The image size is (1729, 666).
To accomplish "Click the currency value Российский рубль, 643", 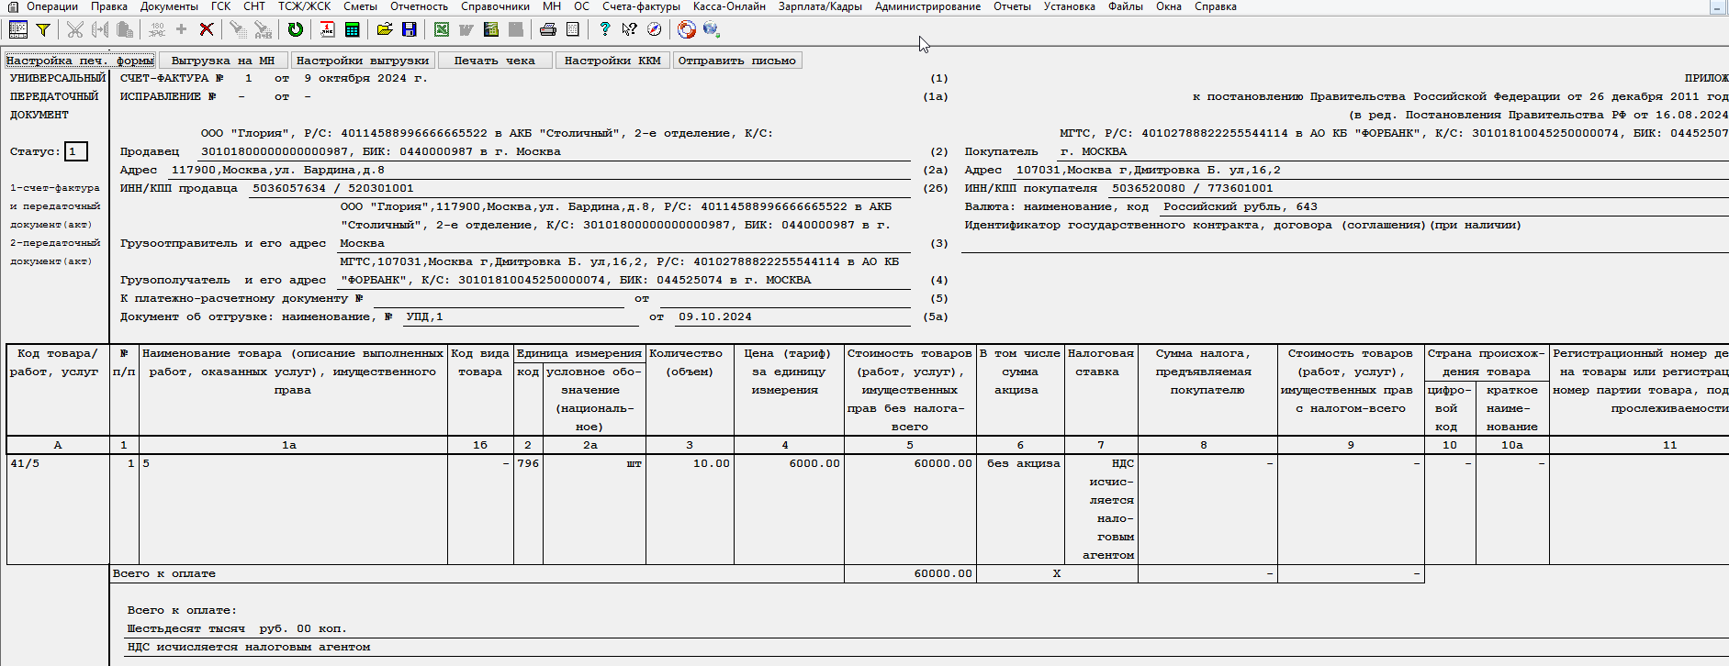I will click(x=1241, y=206).
